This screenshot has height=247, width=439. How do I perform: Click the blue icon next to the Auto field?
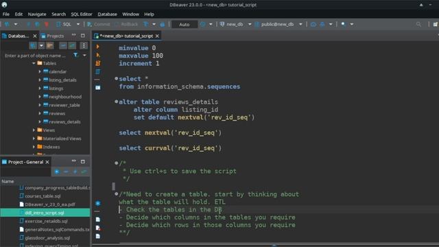(203, 25)
